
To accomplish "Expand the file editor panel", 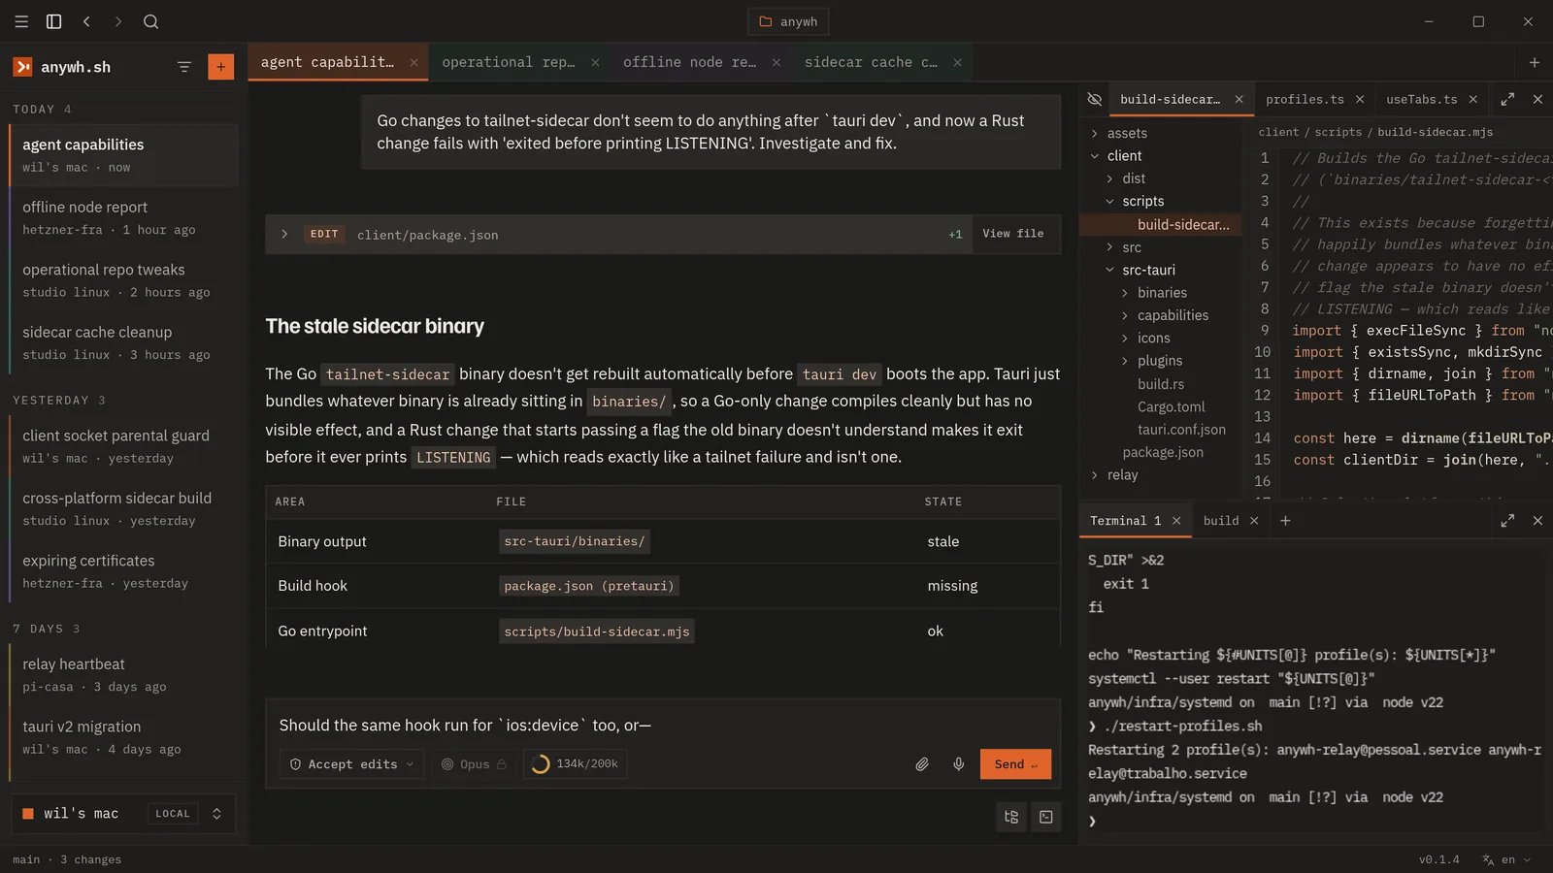I will [x=1507, y=99].
